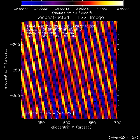140x140 pixels.
Task: Select the "0.00041" positive color bar tick label
Action: (x=103, y=9)
